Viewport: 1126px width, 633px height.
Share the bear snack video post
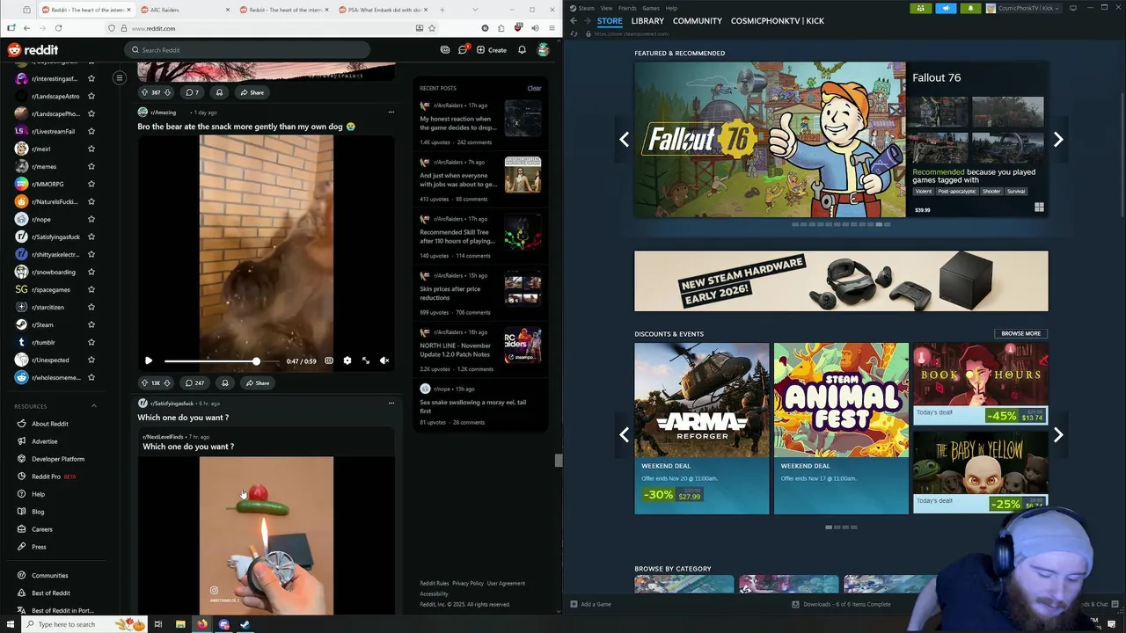point(258,382)
